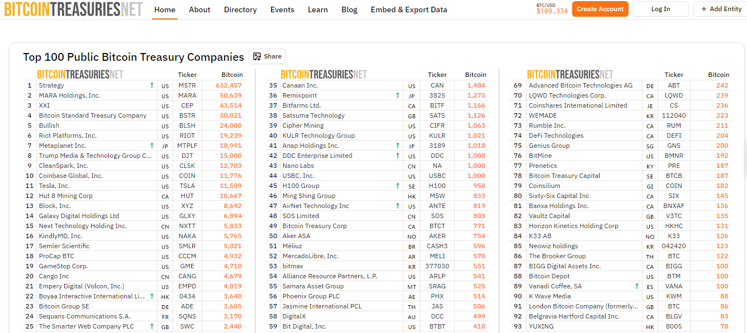Click the green up arrow beside Remixpoint

point(397,95)
